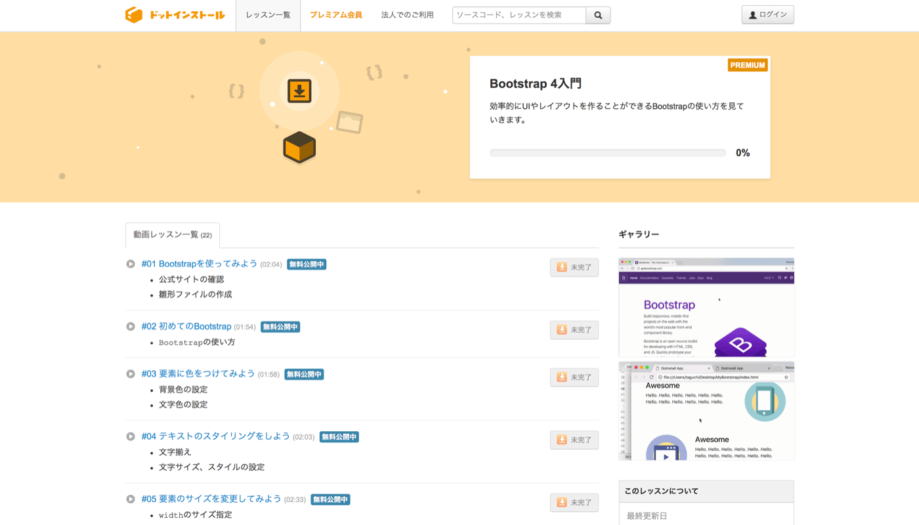919x525 pixels.
Task: Toggle the 未完了 button for lesson #03
Action: pos(574,377)
